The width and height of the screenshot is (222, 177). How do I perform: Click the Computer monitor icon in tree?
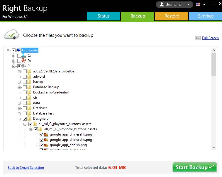point(18,50)
